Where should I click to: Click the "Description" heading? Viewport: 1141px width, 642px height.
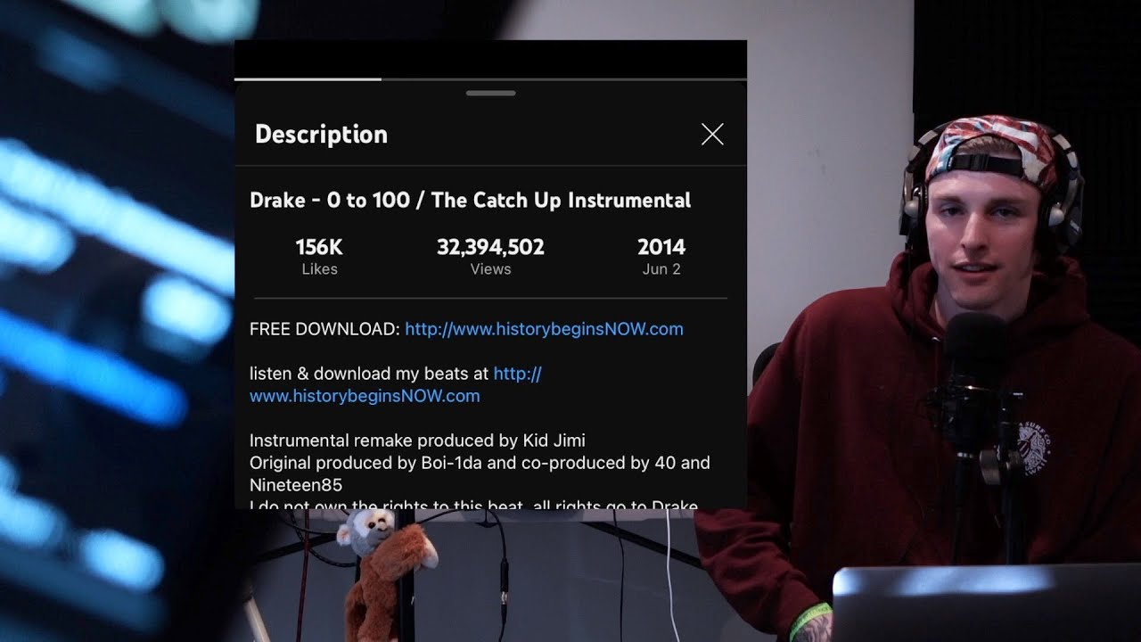pos(321,135)
